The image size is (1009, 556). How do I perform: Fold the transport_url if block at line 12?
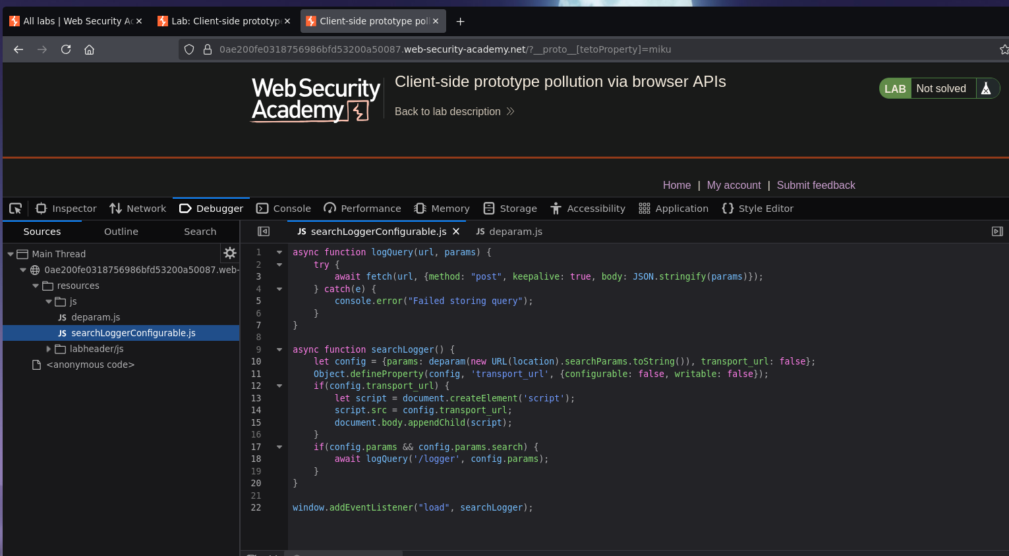tap(279, 386)
